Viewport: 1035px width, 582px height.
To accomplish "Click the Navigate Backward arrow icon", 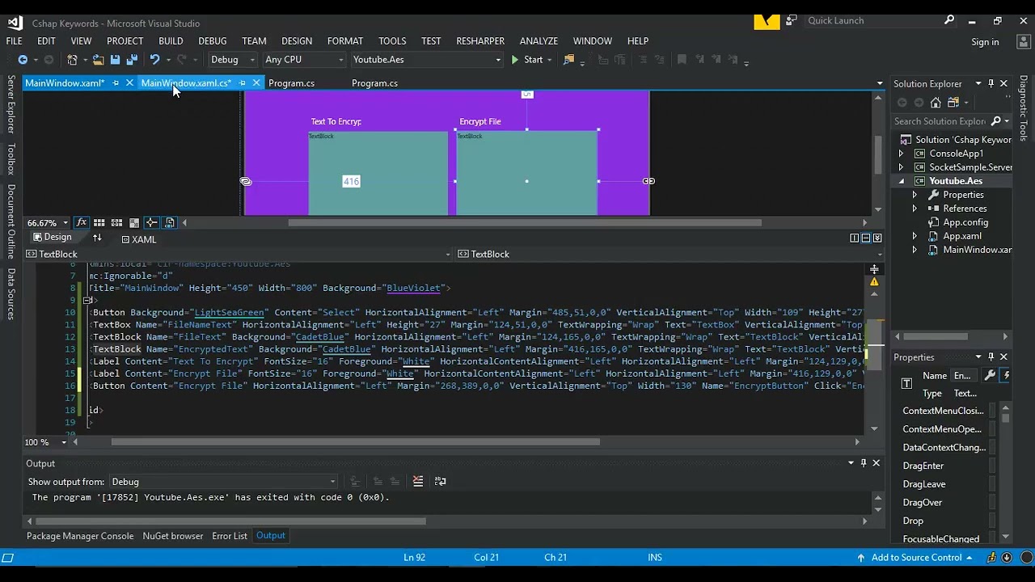I will (23, 60).
